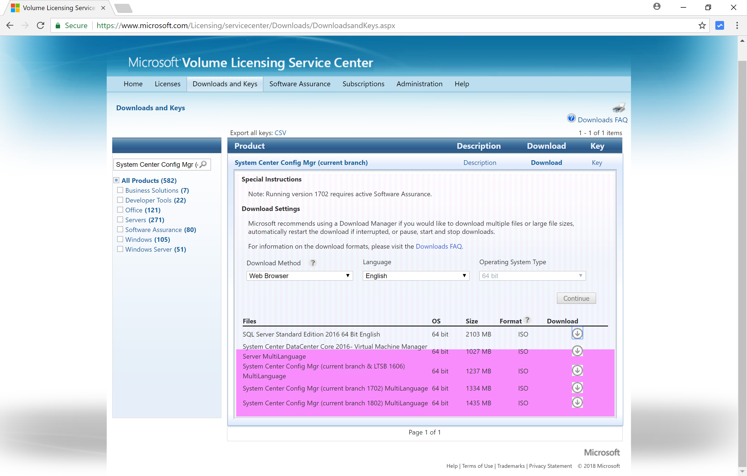Click the Continue button

click(x=576, y=298)
